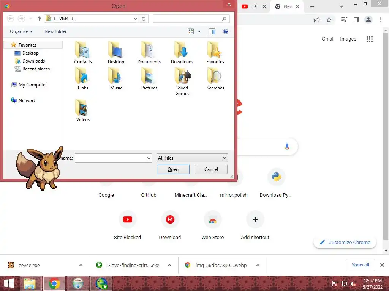This screenshot has width=389, height=291.
Task: Open the Saved Games folder
Action: point(182,82)
